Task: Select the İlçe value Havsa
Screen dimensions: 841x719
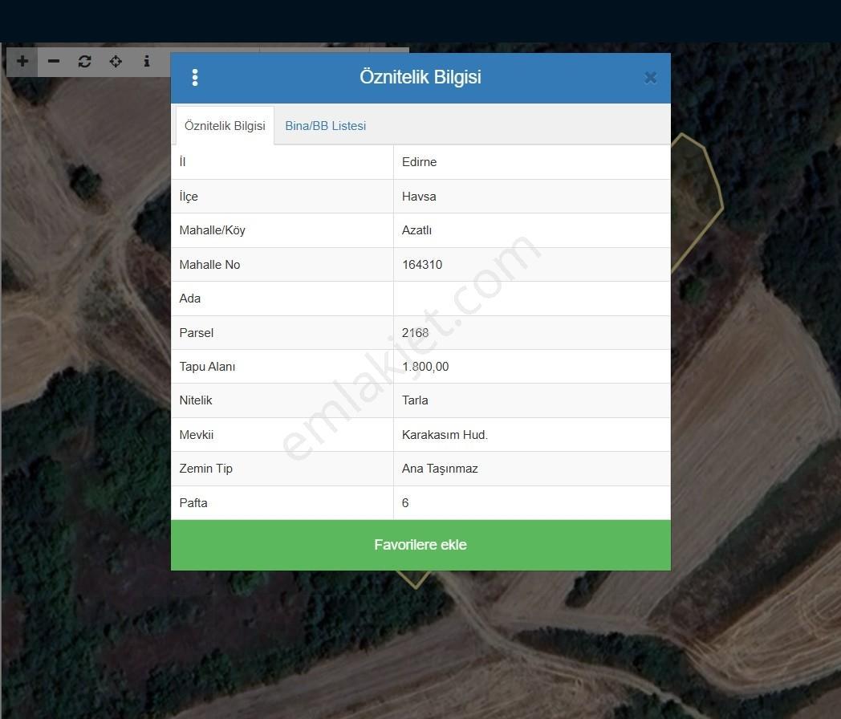Action: 419,197
